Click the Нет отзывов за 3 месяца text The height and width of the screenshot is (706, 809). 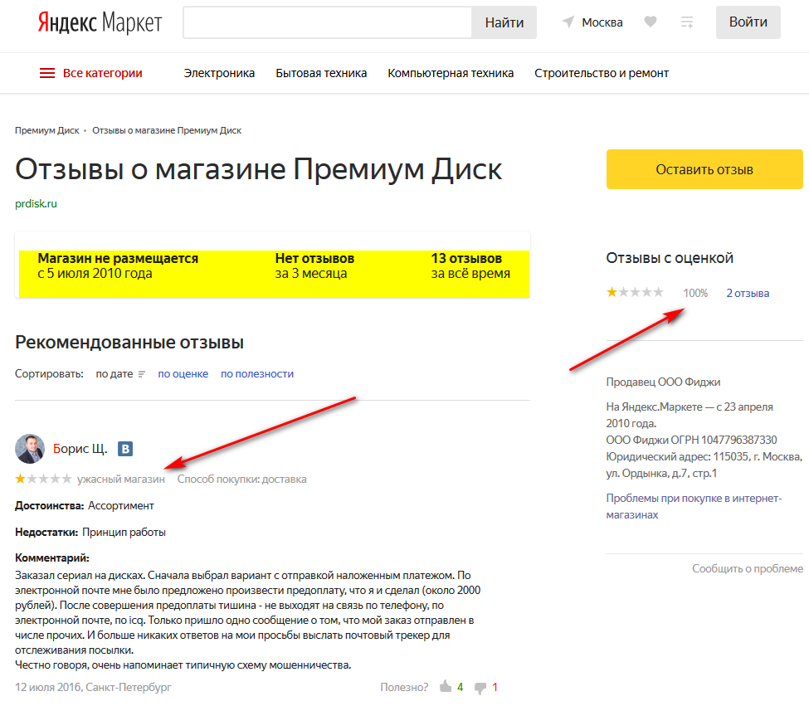314,265
